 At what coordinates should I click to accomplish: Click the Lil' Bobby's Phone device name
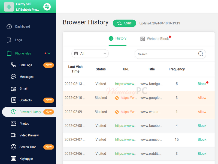pos(28,10)
